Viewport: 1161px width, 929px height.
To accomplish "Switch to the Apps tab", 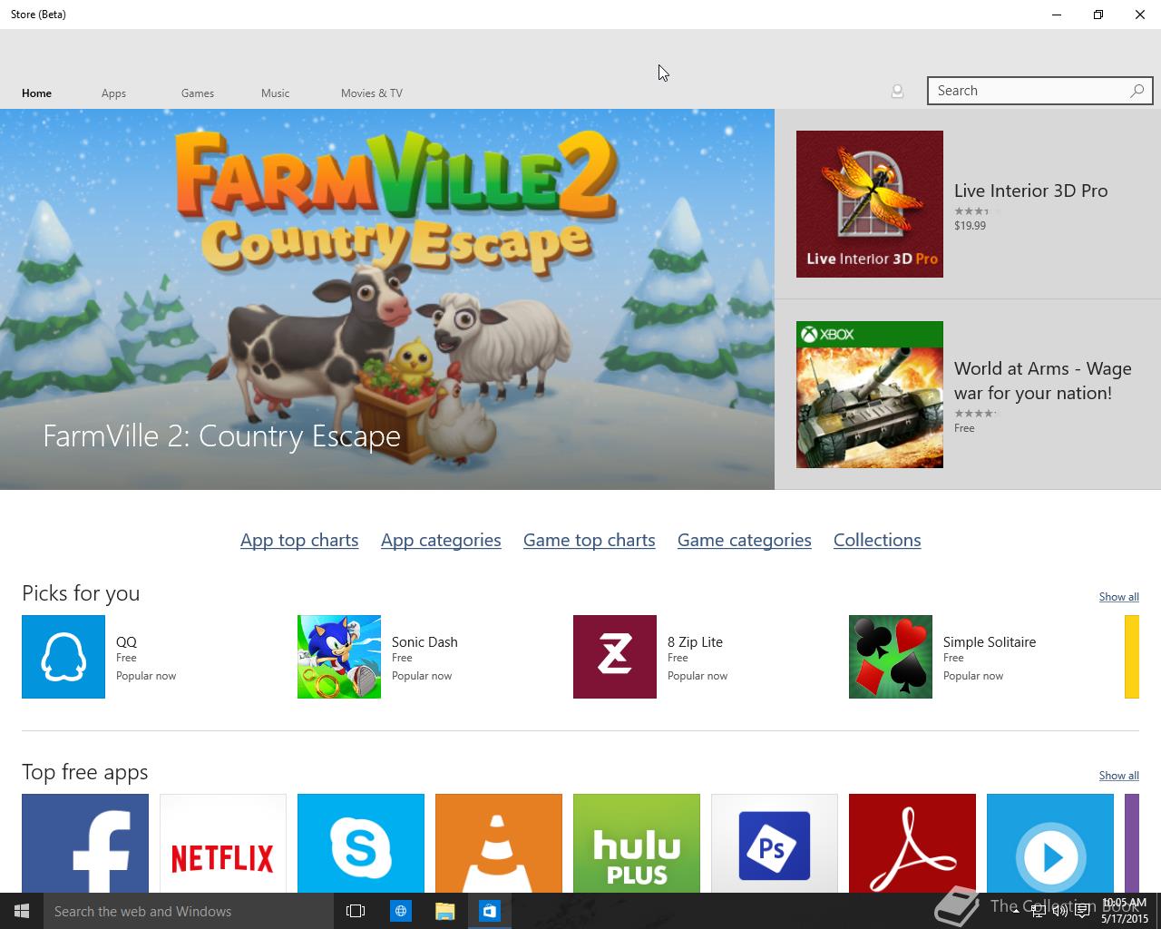I will point(113,93).
